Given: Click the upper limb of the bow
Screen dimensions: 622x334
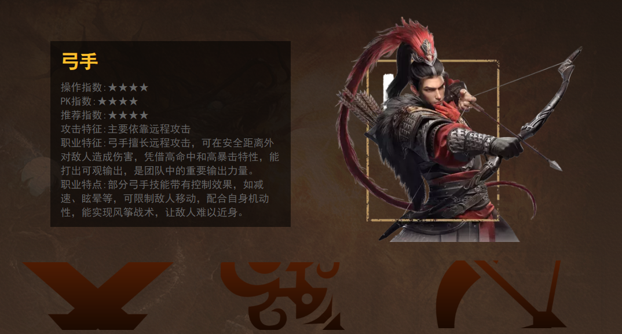Looking at the screenshot, I should click(564, 79).
